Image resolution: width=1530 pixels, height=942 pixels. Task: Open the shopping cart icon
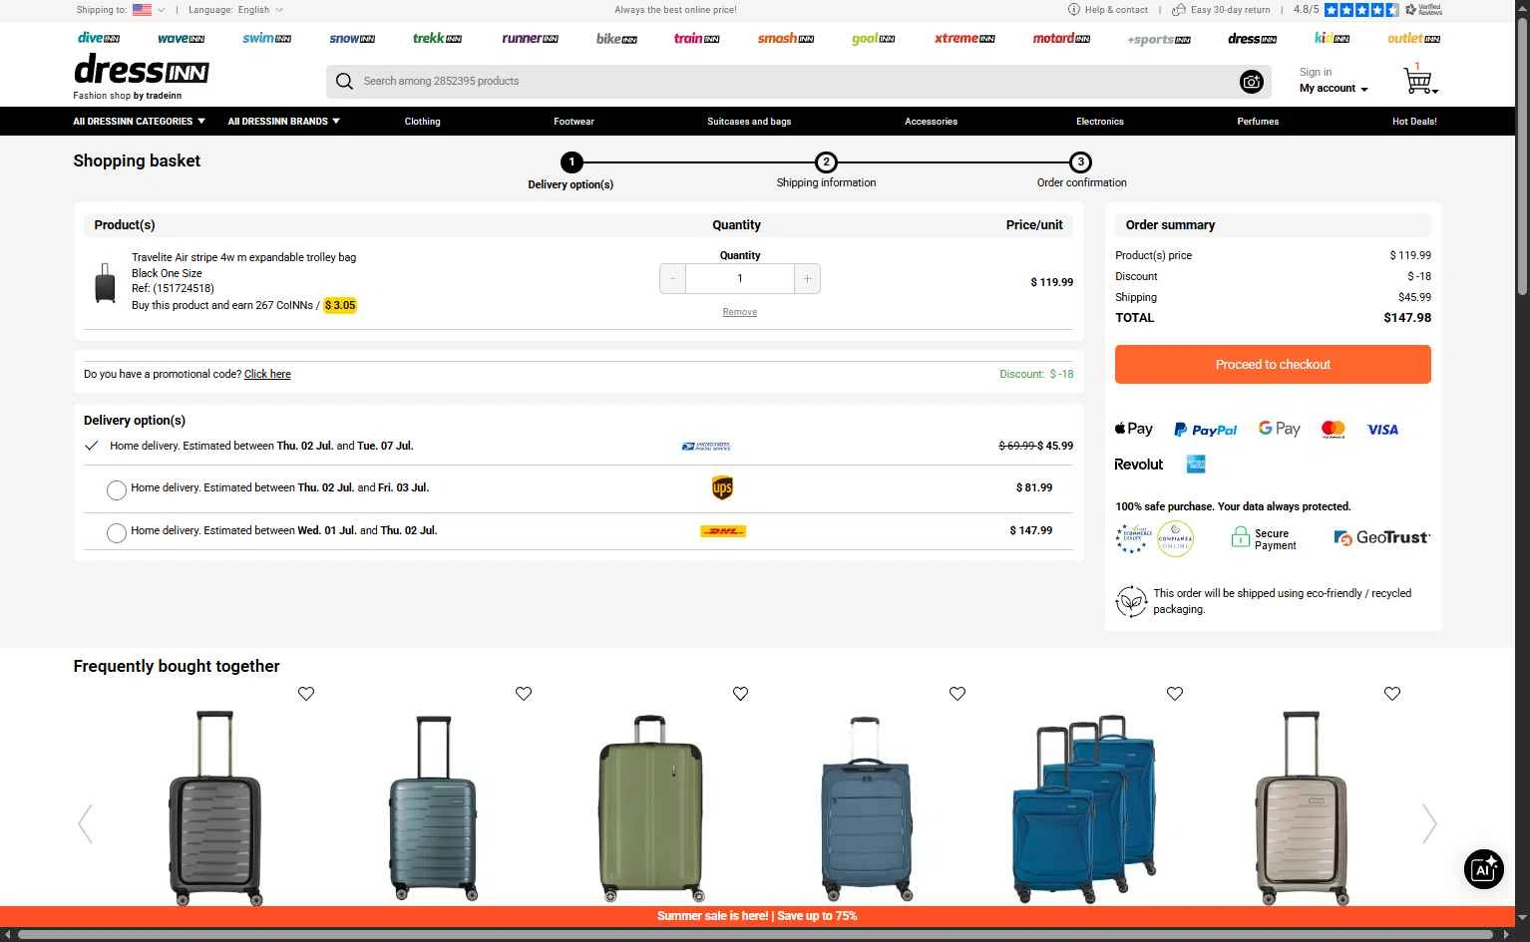1419,80
